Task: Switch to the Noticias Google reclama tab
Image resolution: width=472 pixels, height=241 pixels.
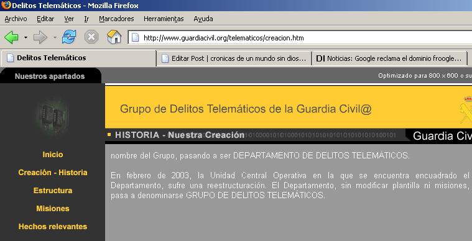Action: [389, 58]
